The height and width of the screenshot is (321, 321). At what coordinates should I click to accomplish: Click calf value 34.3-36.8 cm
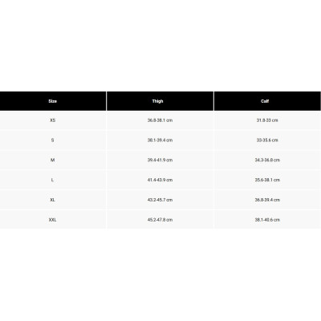(x=267, y=160)
